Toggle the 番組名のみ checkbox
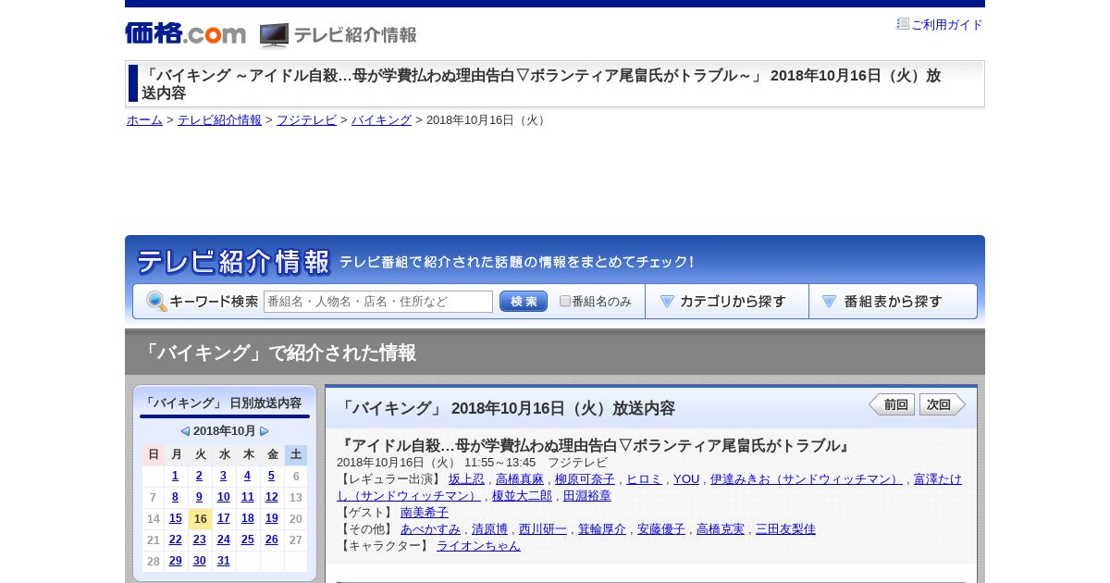The height and width of the screenshot is (583, 1110). tap(565, 302)
